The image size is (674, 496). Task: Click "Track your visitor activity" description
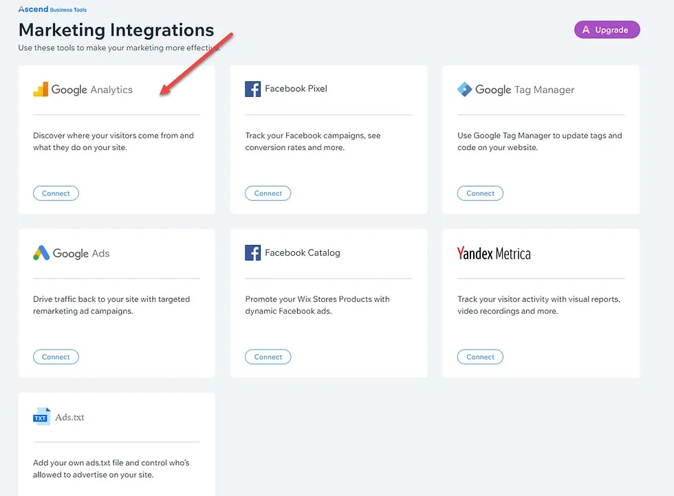[x=539, y=305]
